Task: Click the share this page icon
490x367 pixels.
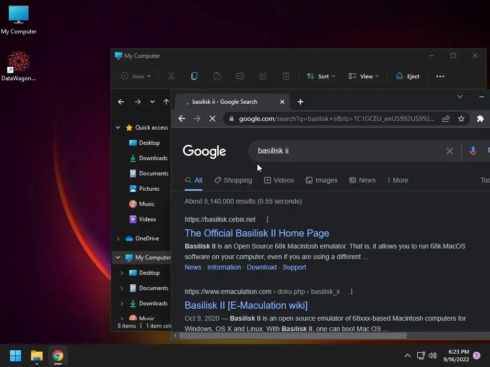Action: [x=446, y=119]
